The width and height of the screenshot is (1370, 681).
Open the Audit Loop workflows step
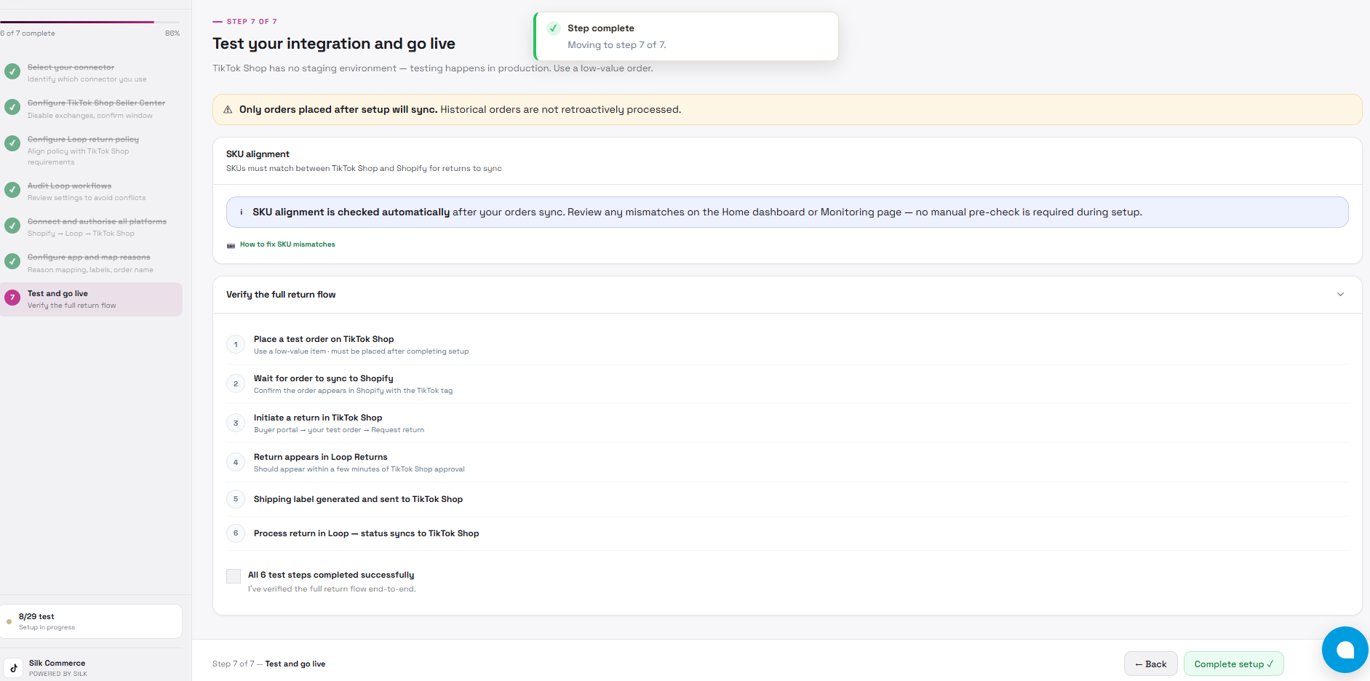[91, 191]
